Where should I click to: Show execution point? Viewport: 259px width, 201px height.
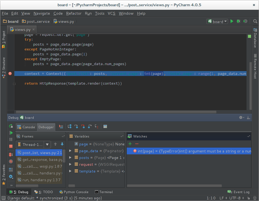[x=61, y=127]
